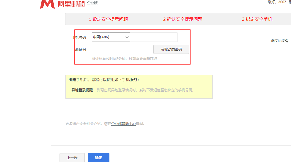Click the 验证码 field label
The width and height of the screenshot is (291, 166).
(x=81, y=50)
